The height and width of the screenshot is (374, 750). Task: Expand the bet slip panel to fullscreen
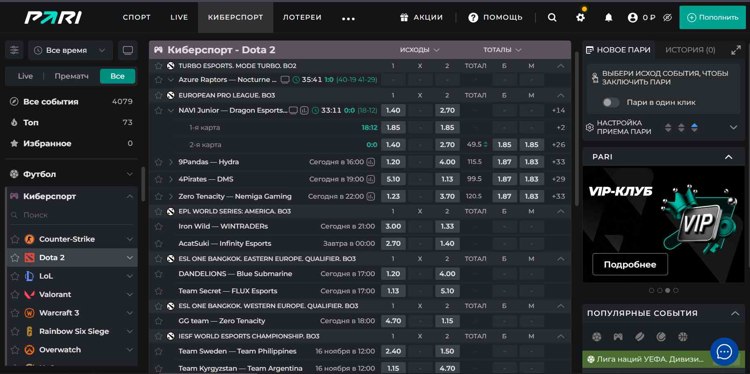[736, 50]
